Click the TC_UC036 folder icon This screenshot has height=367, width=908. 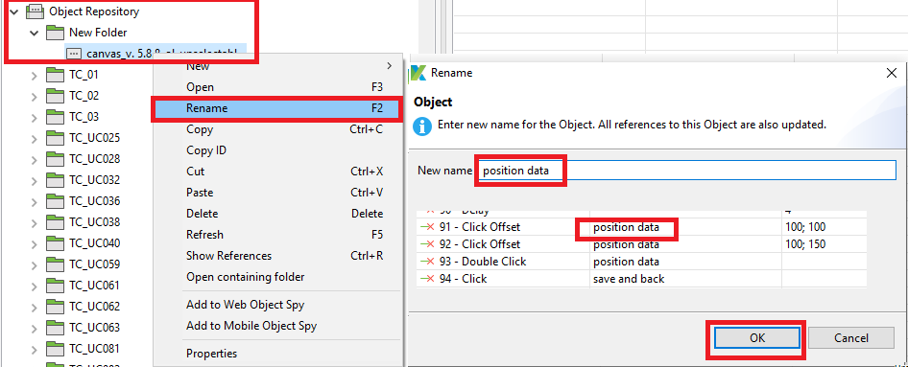click(x=55, y=201)
